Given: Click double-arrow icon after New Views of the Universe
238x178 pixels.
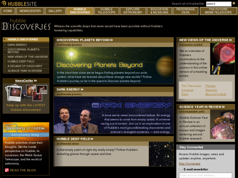Looking at the screenshot, I should coord(230,40).
